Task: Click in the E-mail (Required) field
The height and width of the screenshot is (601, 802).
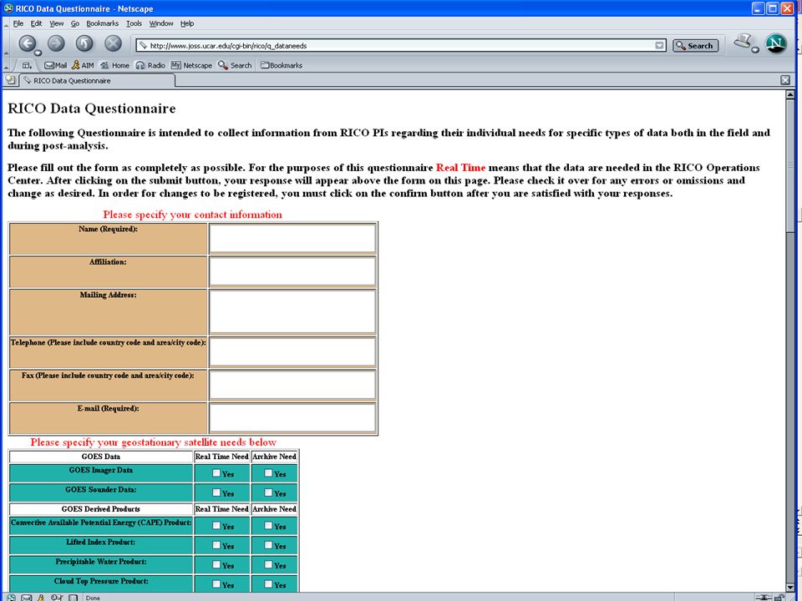Action: click(292, 418)
